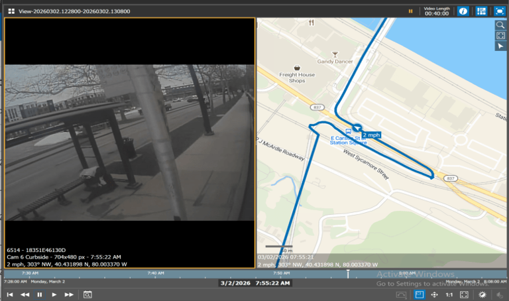Open the brightness image adjustment icon
Viewport: 509px width, 301px height.
pos(482,294)
